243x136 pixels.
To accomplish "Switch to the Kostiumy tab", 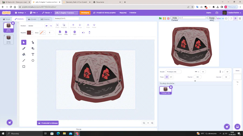I will [x=19, y=19].
